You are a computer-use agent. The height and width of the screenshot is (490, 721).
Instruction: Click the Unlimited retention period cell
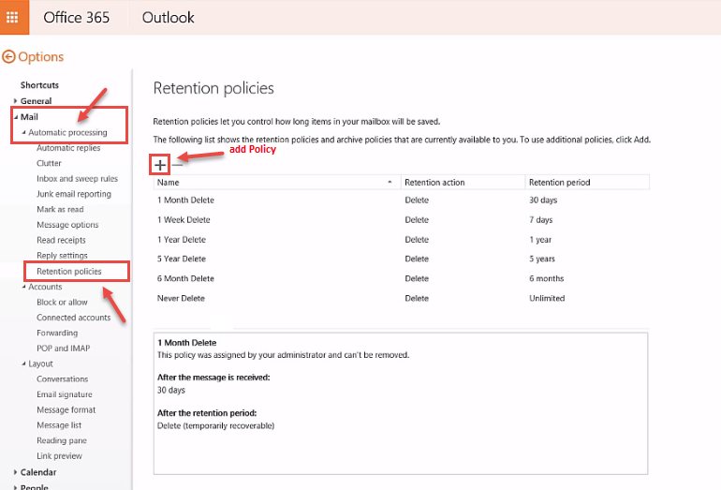[x=547, y=299]
